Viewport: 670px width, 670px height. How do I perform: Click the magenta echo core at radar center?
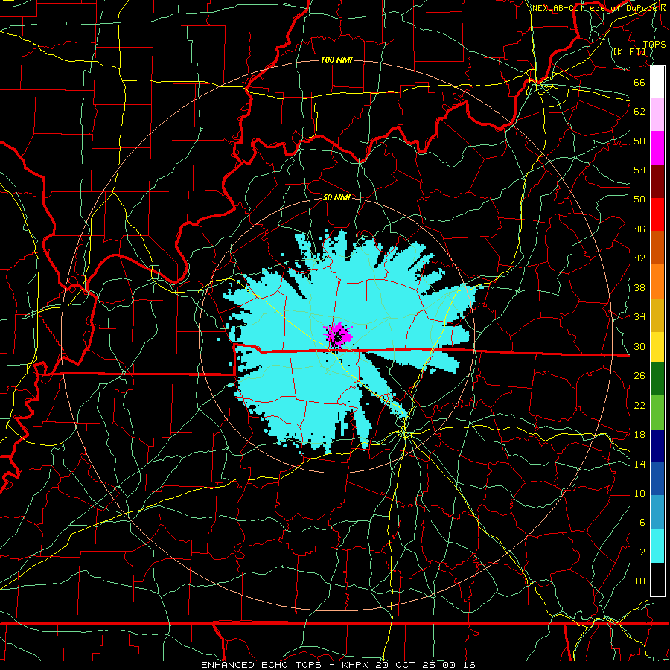pos(338,335)
